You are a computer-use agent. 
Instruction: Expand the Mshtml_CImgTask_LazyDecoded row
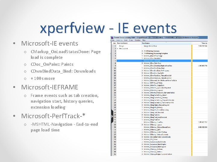[142, 117]
